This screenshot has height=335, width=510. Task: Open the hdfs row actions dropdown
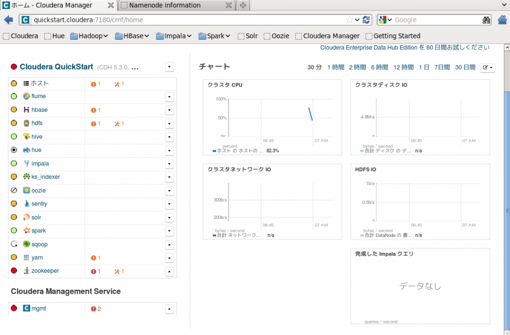click(169, 124)
